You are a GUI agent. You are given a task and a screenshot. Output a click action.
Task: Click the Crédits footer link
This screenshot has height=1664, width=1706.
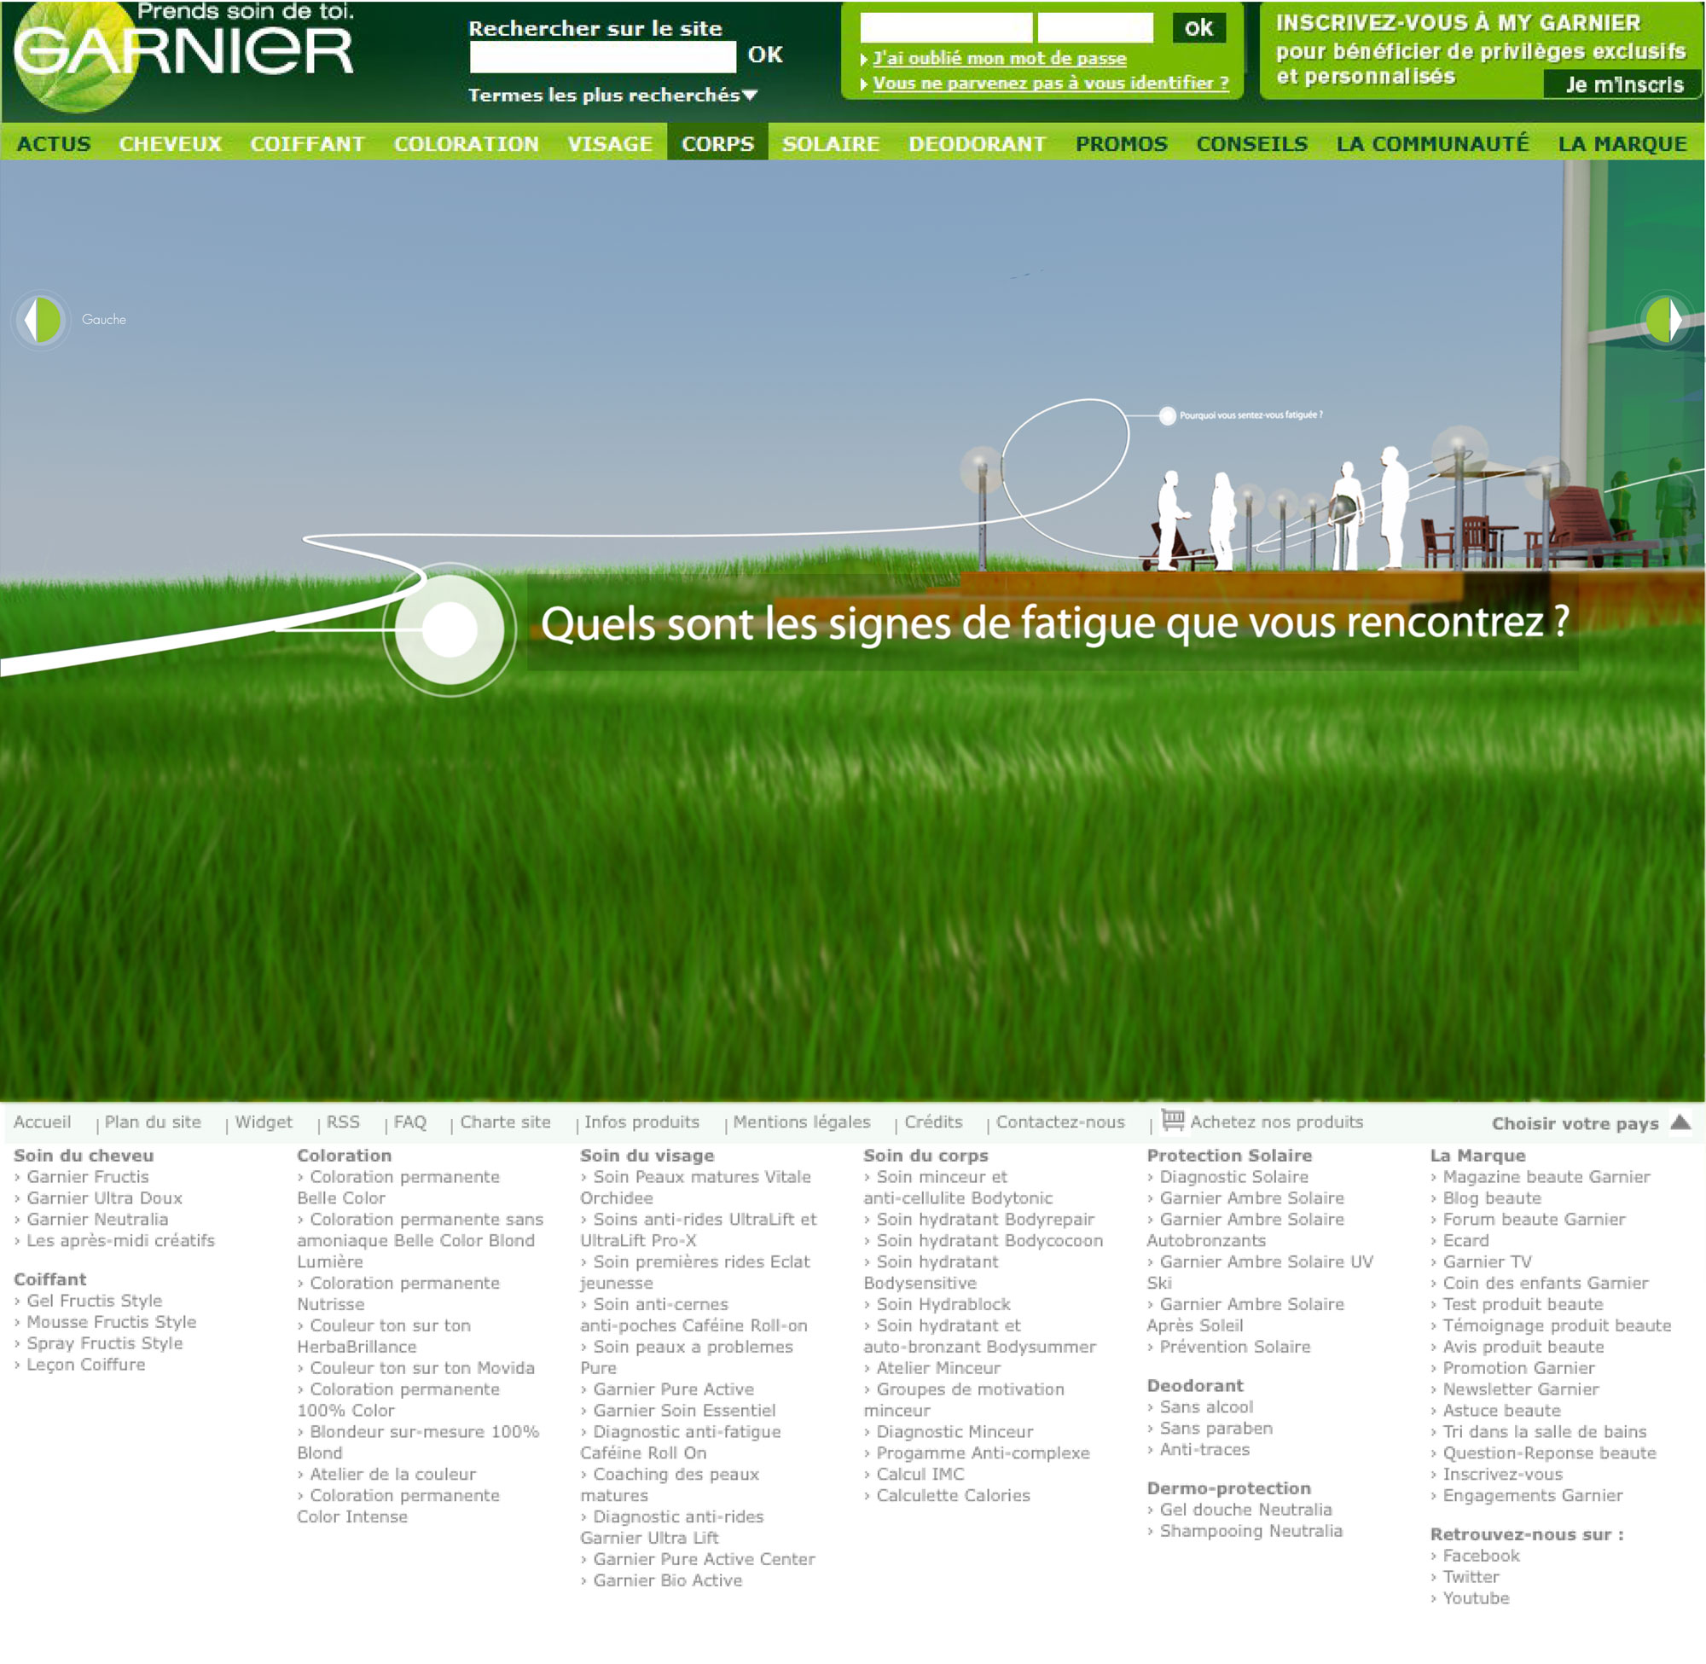[x=933, y=1122]
